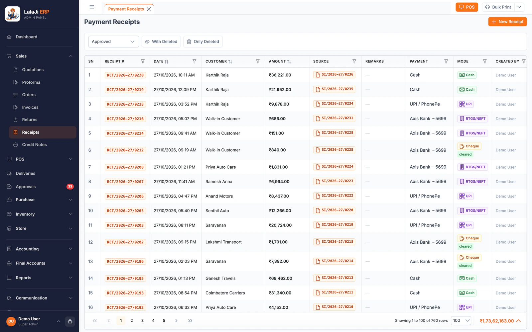Expand the total amount ₹1,73,62,163.00 summary

[500, 321]
